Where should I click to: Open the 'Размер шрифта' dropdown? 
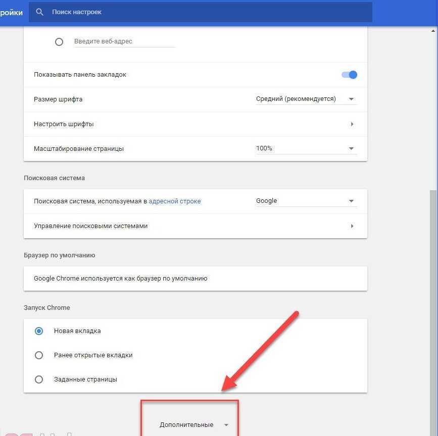306,99
